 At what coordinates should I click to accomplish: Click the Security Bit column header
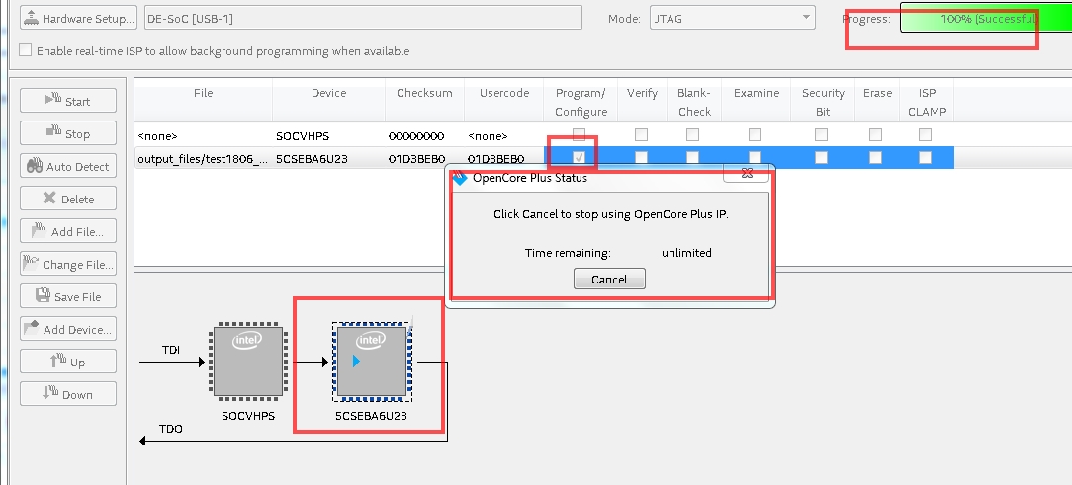click(x=823, y=101)
